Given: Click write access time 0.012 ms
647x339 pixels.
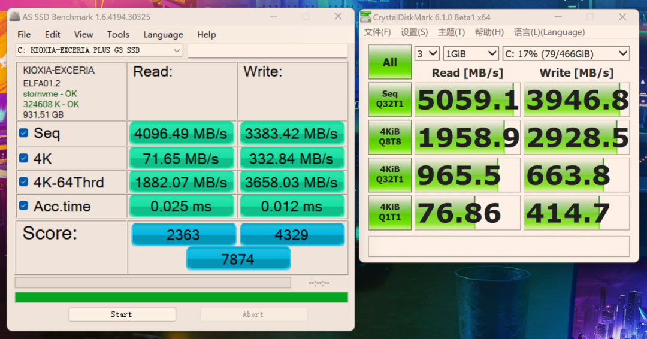Looking at the screenshot, I should coord(292,206).
